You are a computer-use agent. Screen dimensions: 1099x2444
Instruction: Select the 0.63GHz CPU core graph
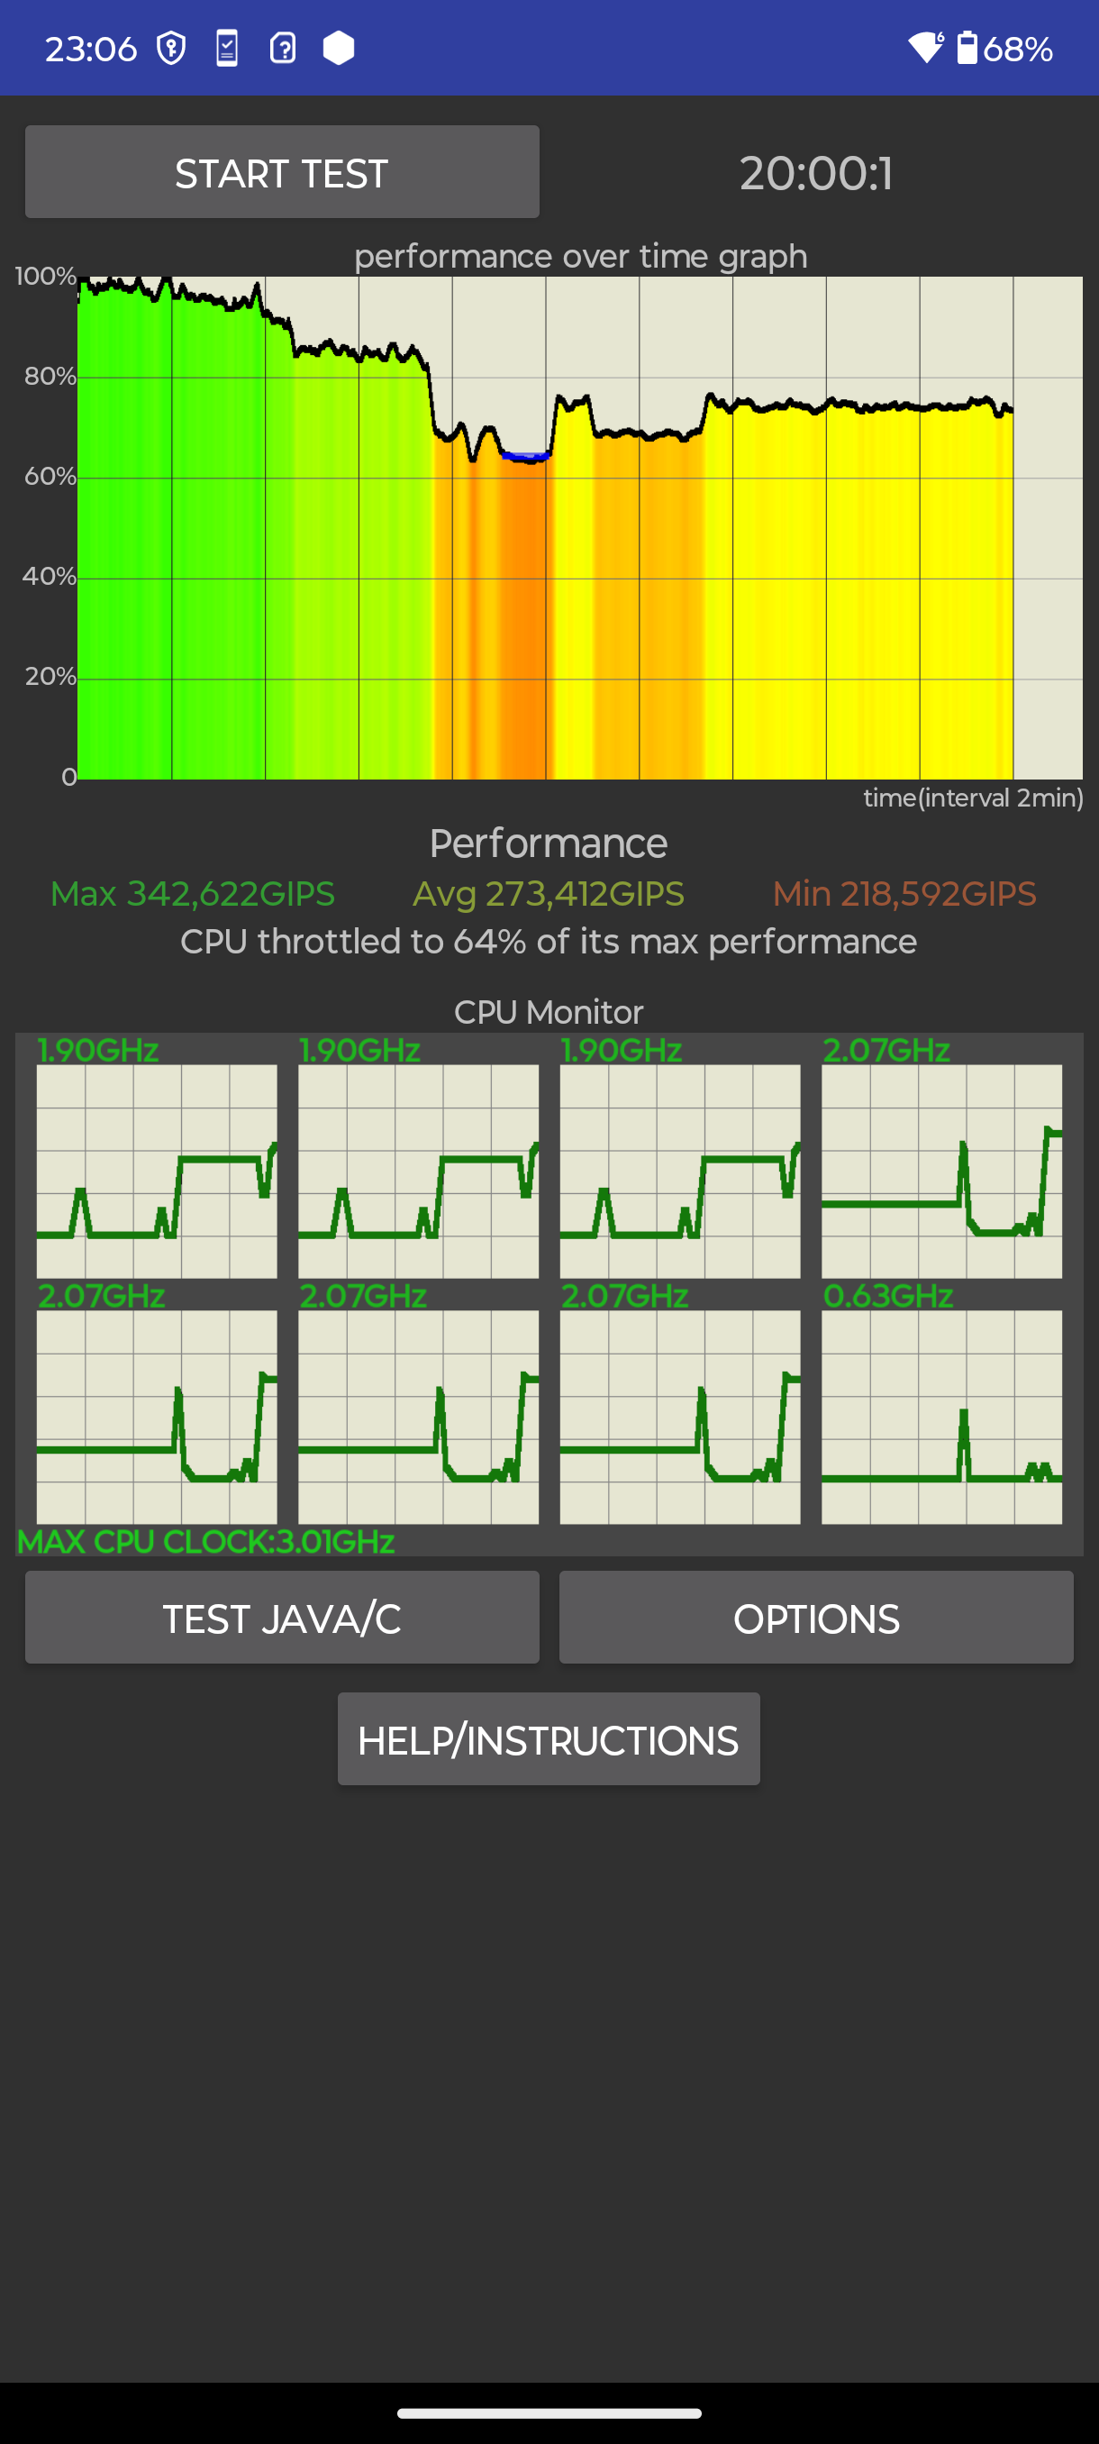pyautogui.click(x=941, y=1417)
